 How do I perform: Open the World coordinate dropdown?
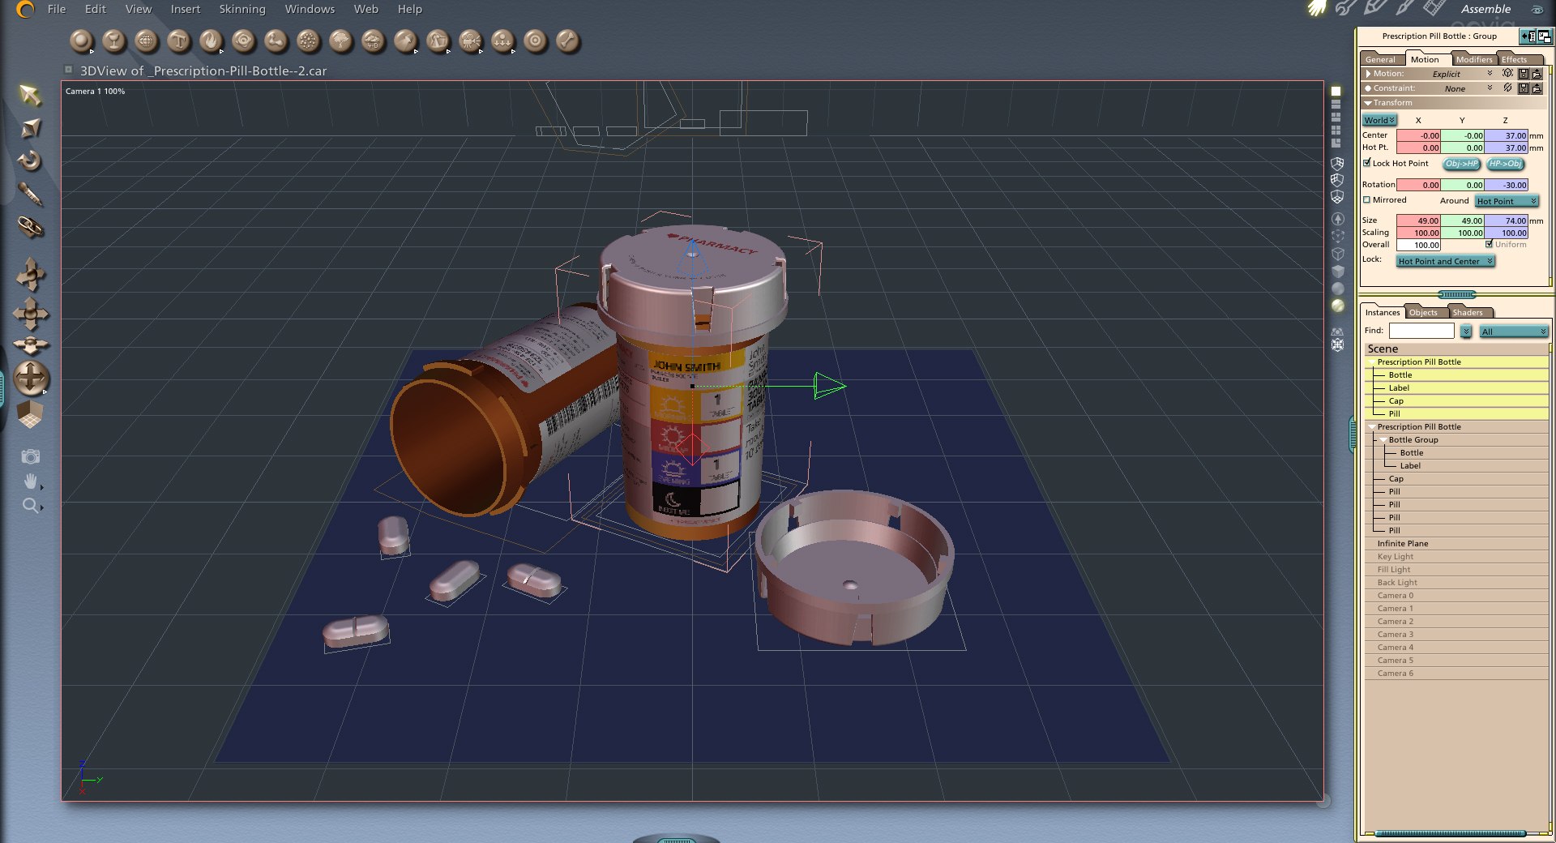(x=1379, y=120)
